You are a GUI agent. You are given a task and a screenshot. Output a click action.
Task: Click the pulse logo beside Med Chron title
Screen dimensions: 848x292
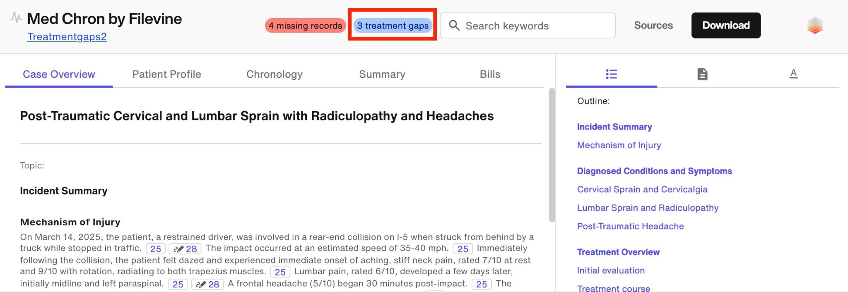pos(16,17)
